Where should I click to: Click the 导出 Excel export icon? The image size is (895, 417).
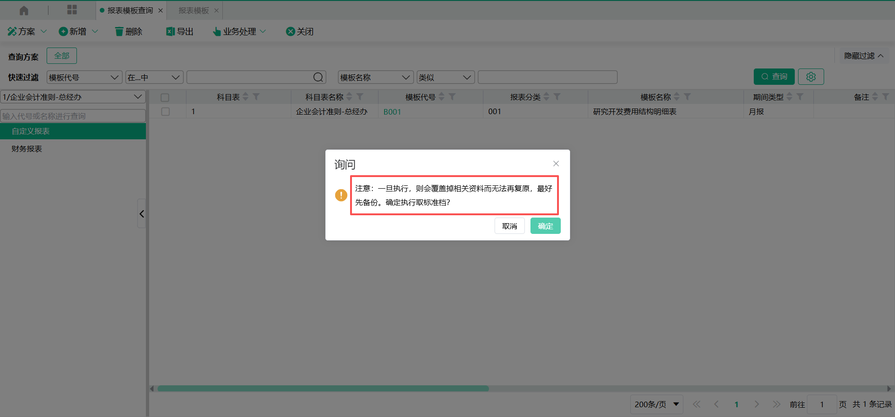click(x=171, y=31)
